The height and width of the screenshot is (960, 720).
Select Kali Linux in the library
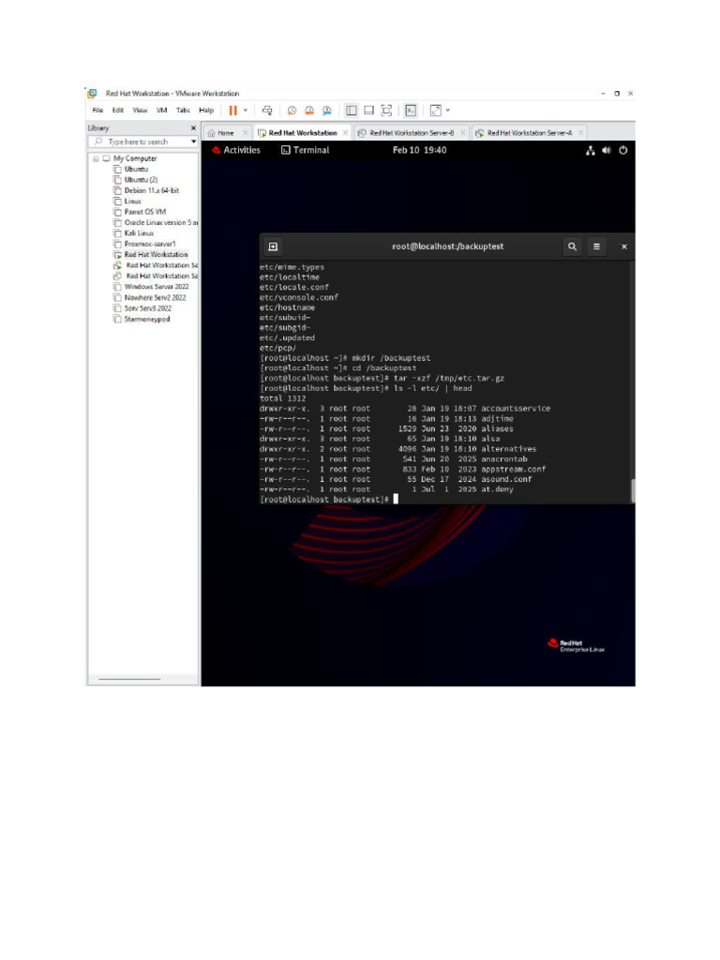point(139,233)
